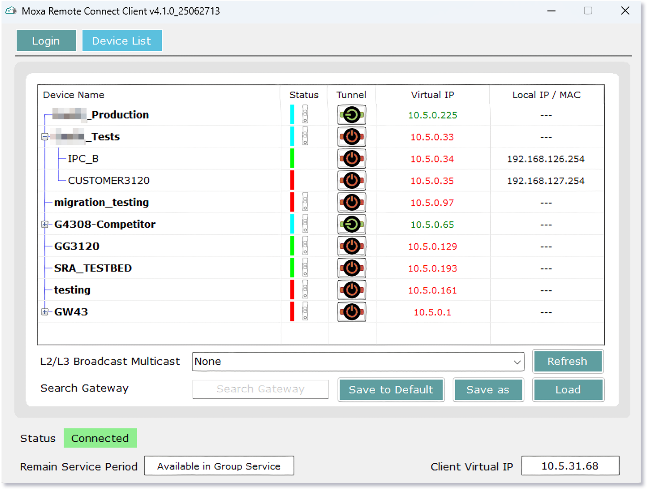
Task: Click the tunnel power icon for IPC_B
Action: click(x=351, y=159)
